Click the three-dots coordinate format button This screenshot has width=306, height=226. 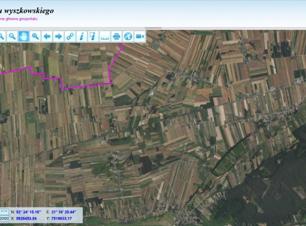pyautogui.click(x=4, y=212)
